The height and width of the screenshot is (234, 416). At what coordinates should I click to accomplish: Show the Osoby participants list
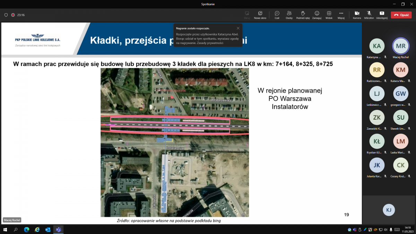pyautogui.click(x=289, y=15)
